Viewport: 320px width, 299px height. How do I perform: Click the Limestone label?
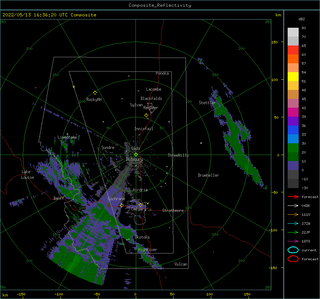point(67,137)
